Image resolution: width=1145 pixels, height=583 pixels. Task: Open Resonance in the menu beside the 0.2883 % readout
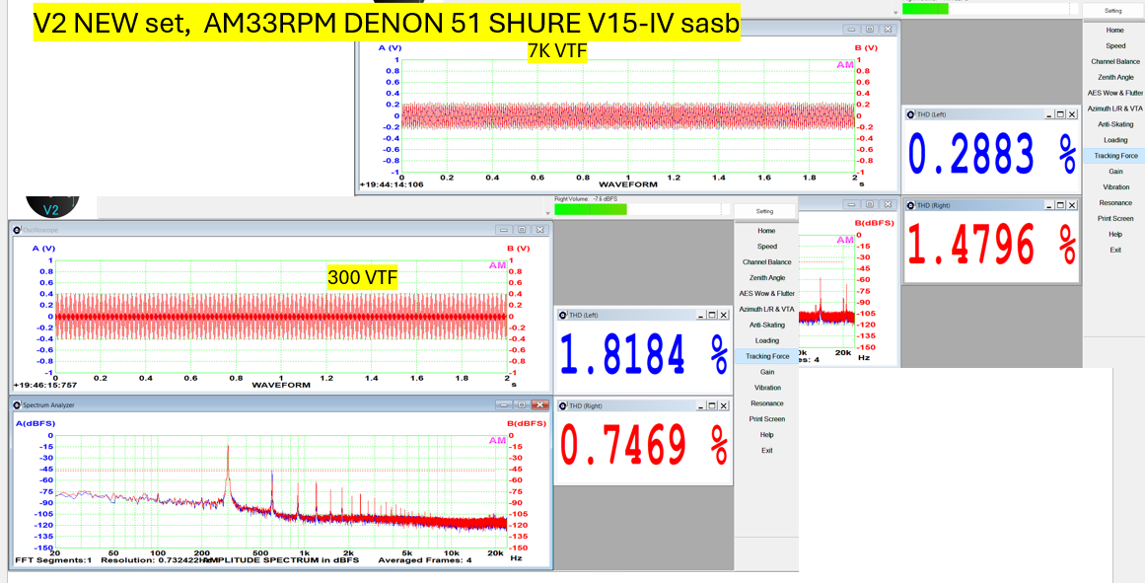1115,203
